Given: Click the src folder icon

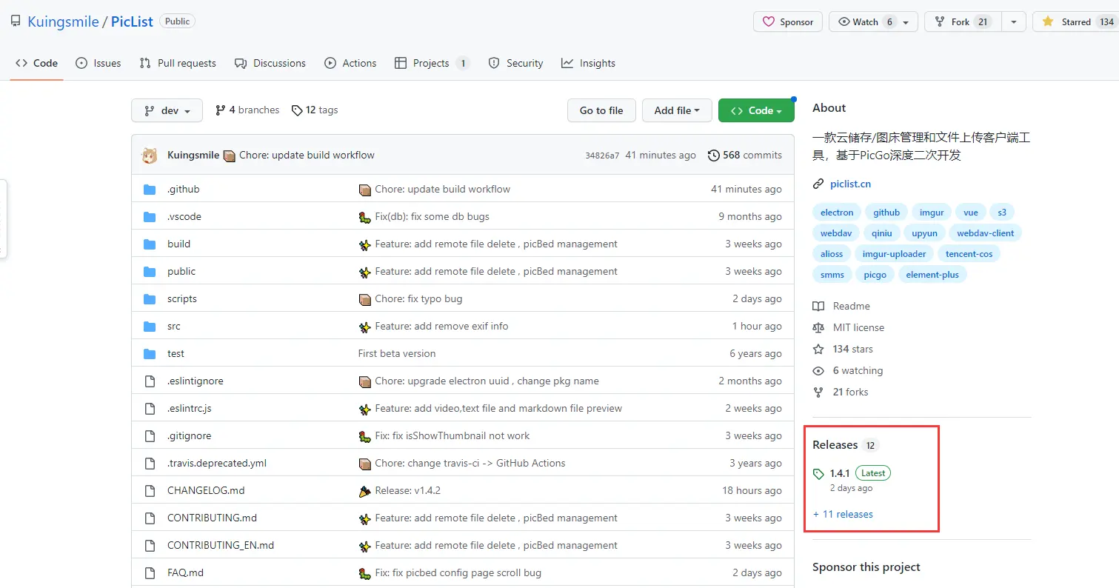Looking at the screenshot, I should [x=150, y=326].
